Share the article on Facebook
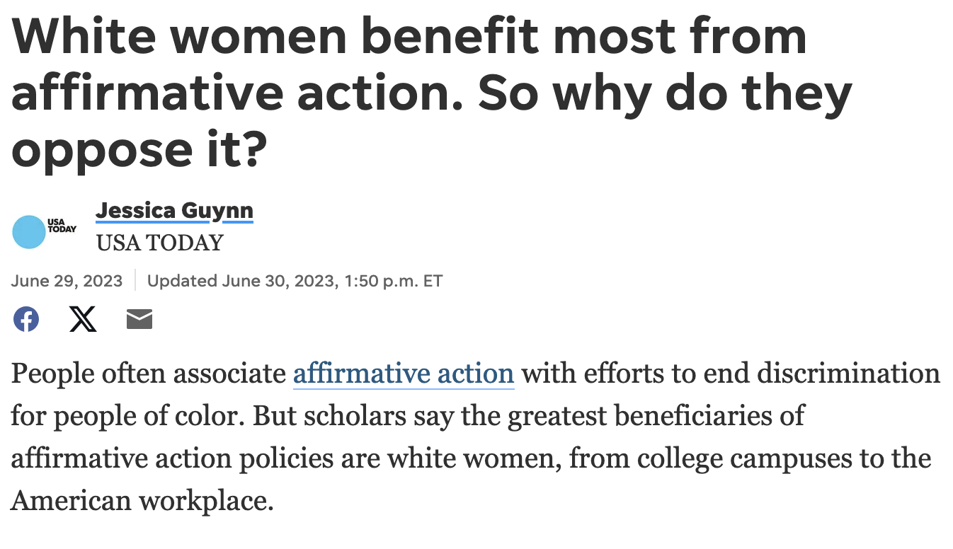The width and height of the screenshot is (953, 549). coord(26,320)
